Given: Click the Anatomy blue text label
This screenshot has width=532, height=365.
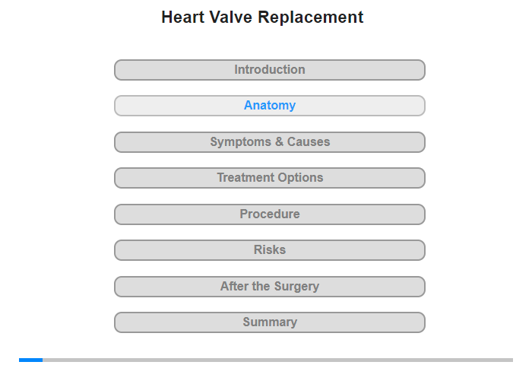Looking at the screenshot, I should click(270, 105).
